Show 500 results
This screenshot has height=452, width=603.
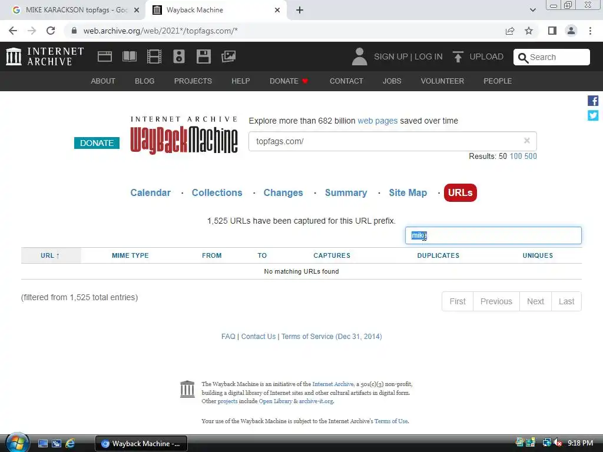click(x=531, y=156)
